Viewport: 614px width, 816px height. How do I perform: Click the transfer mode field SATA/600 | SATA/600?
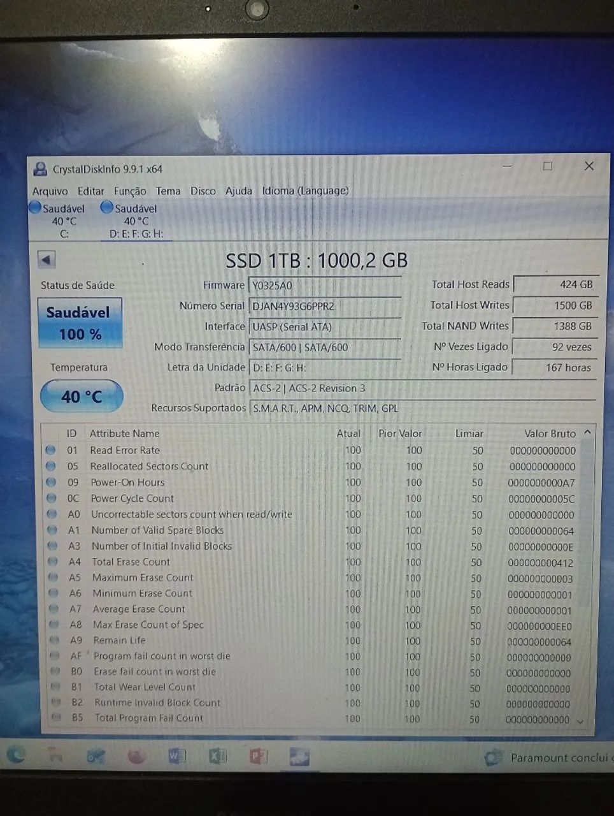pos(325,347)
